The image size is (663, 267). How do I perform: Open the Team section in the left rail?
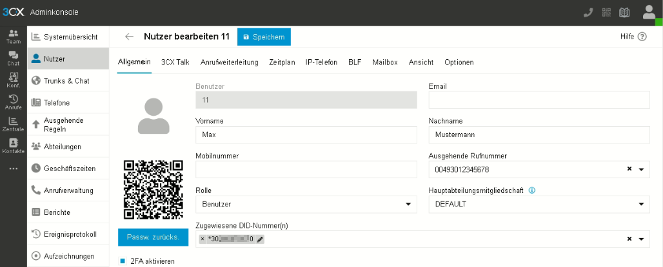pos(13,36)
